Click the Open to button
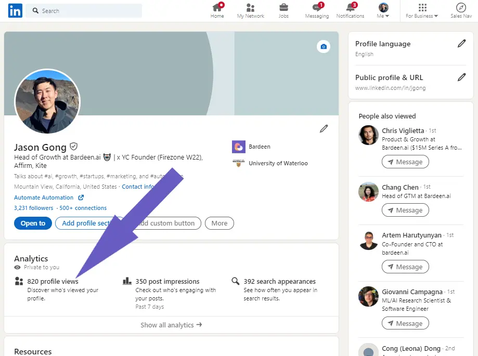478x356 pixels. (x=33, y=223)
